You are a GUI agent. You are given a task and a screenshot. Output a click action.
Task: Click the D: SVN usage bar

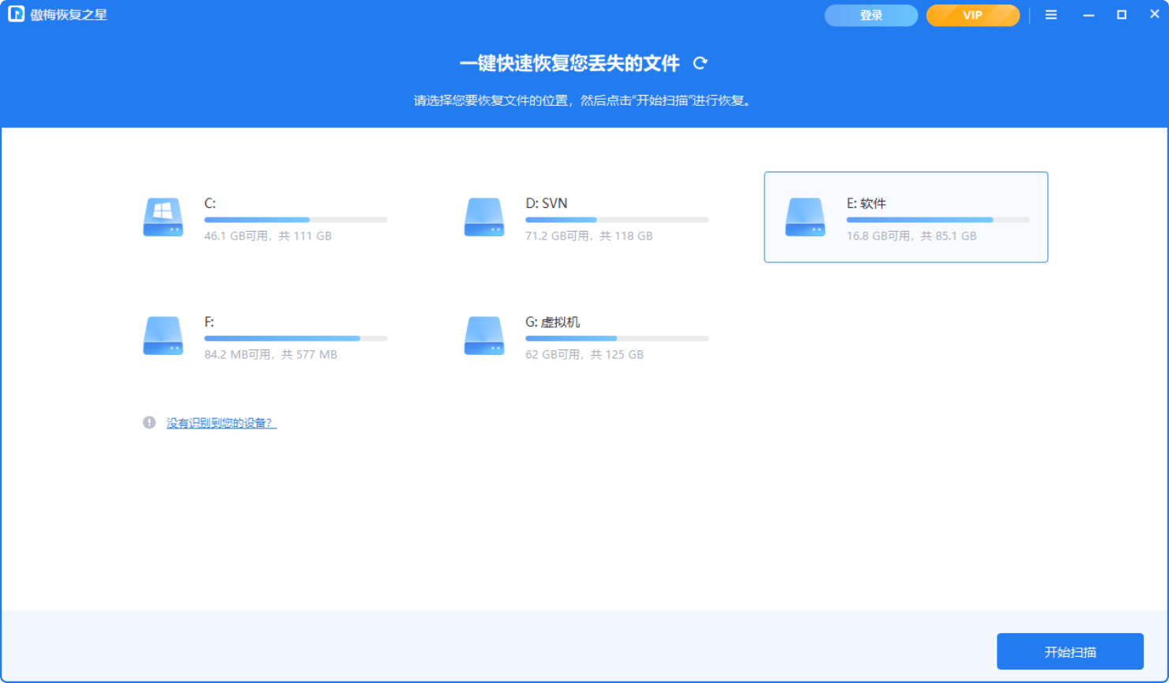617,220
